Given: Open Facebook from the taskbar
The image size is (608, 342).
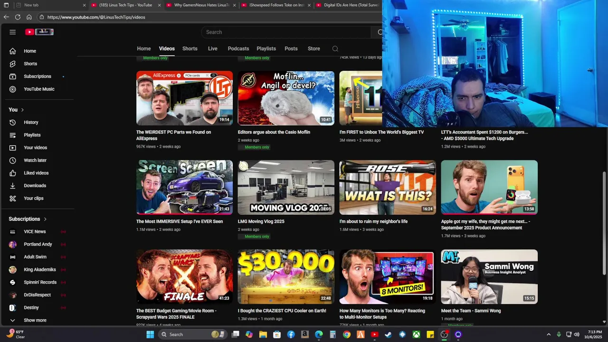Looking at the screenshot, I should (x=291, y=334).
